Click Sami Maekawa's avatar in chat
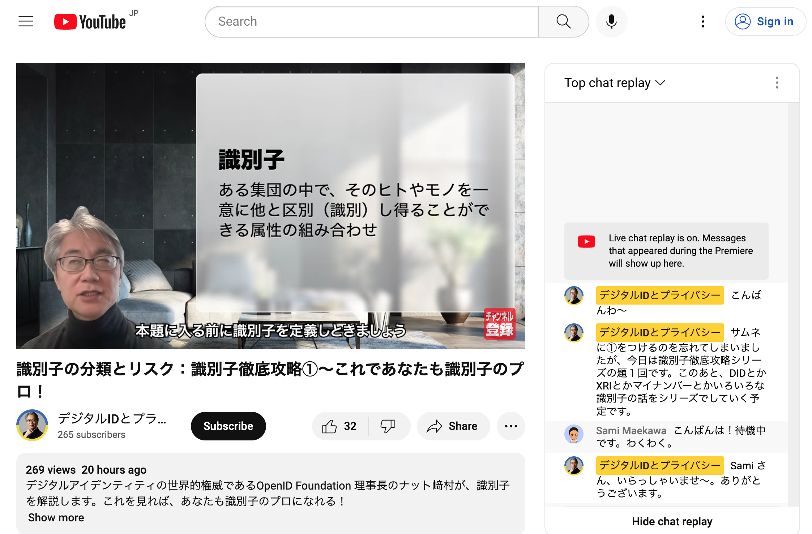Screen dimensions: 812x534 [574, 434]
